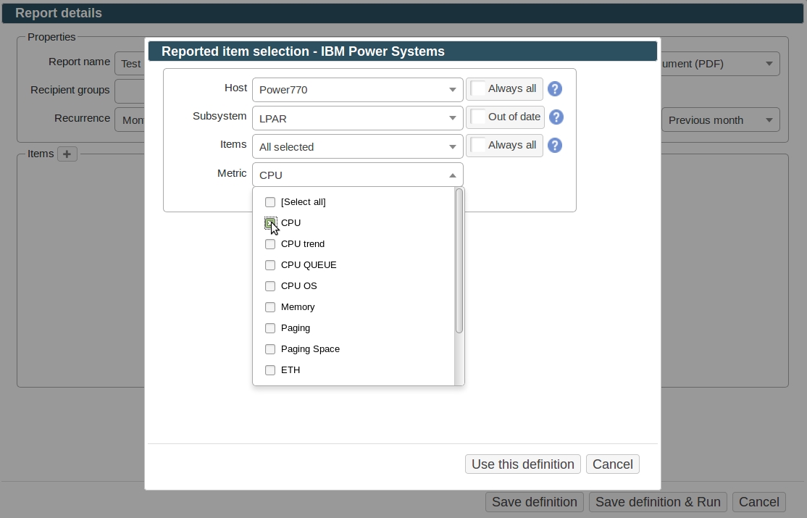This screenshot has height=518, width=807.
Task: Click Save definition & Run button
Action: tap(658, 502)
